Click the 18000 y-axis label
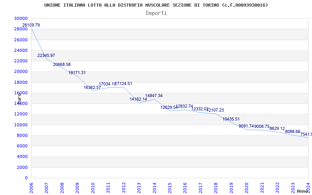The height and width of the screenshot is (195, 312). (21, 82)
